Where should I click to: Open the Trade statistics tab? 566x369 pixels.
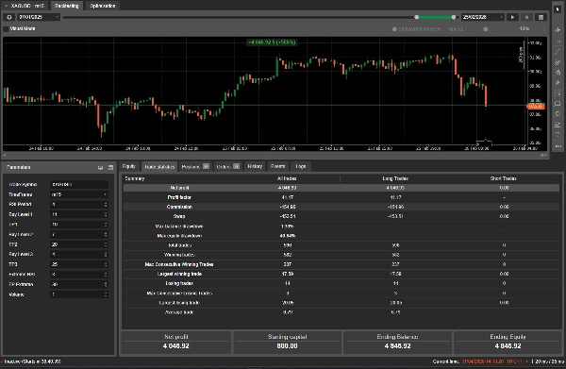tap(159, 166)
